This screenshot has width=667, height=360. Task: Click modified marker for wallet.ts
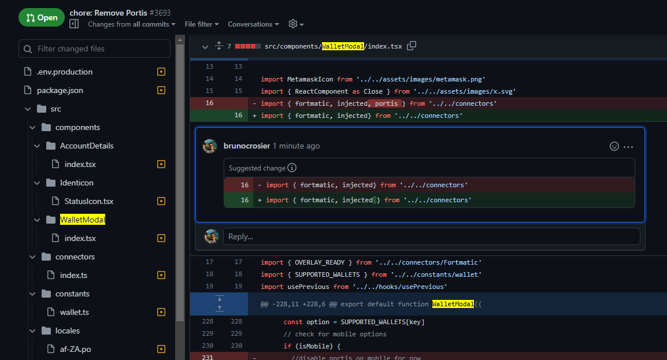pyautogui.click(x=161, y=312)
